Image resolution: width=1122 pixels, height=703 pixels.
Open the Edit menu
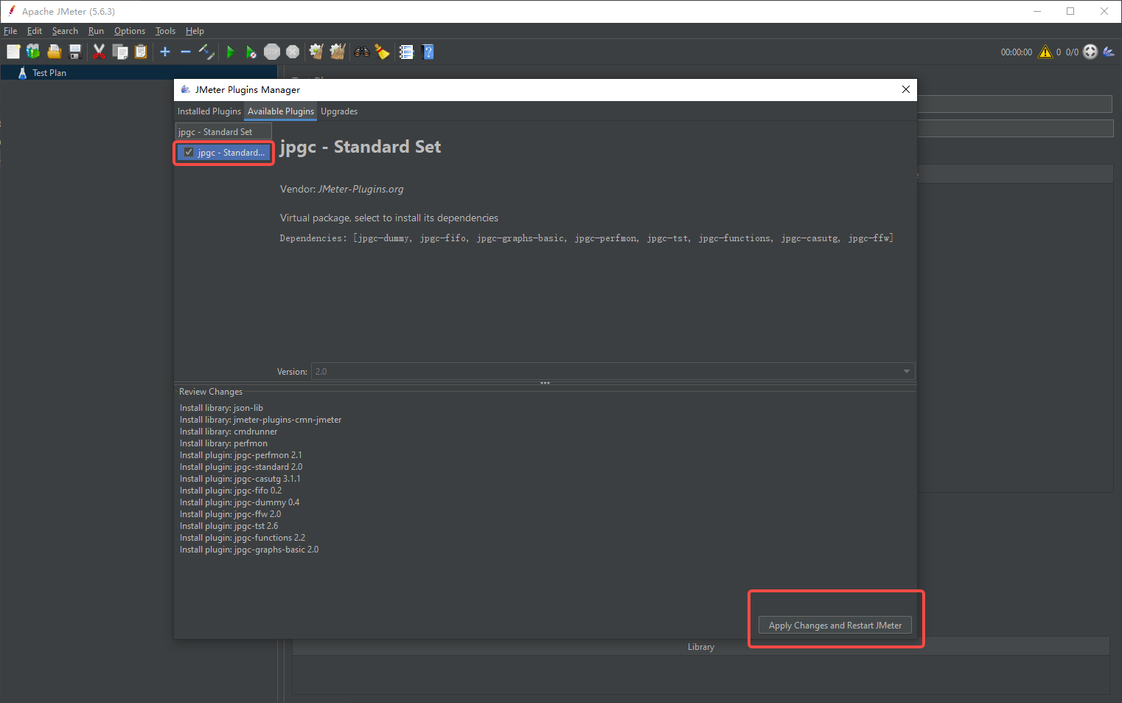click(x=35, y=31)
